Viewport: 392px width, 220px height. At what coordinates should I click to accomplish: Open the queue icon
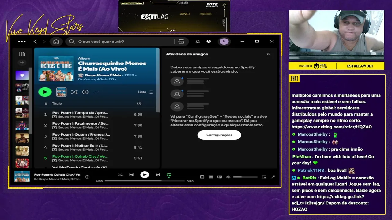tap(211, 177)
